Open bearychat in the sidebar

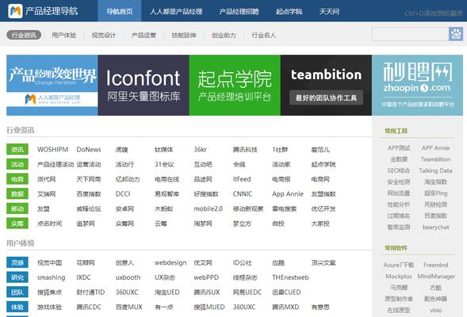[435, 227]
